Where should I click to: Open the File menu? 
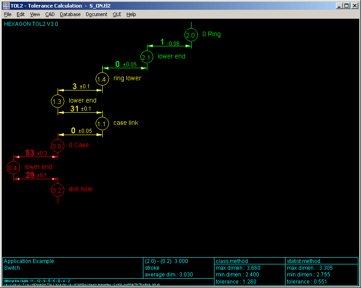(x=8, y=14)
